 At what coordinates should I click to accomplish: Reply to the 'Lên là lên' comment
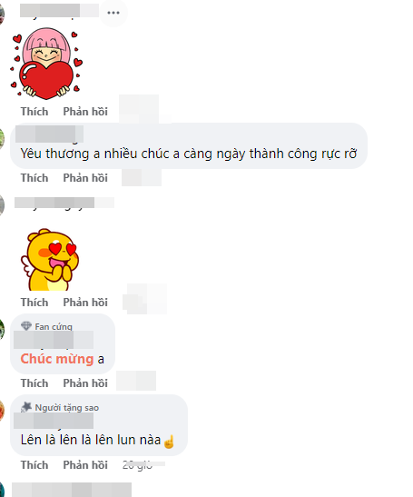[85, 465]
